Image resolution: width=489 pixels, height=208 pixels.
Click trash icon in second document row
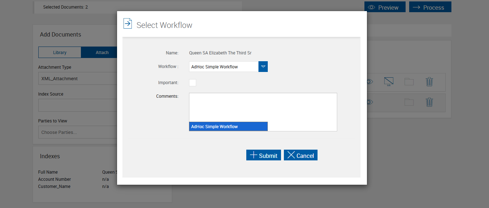pyautogui.click(x=429, y=102)
